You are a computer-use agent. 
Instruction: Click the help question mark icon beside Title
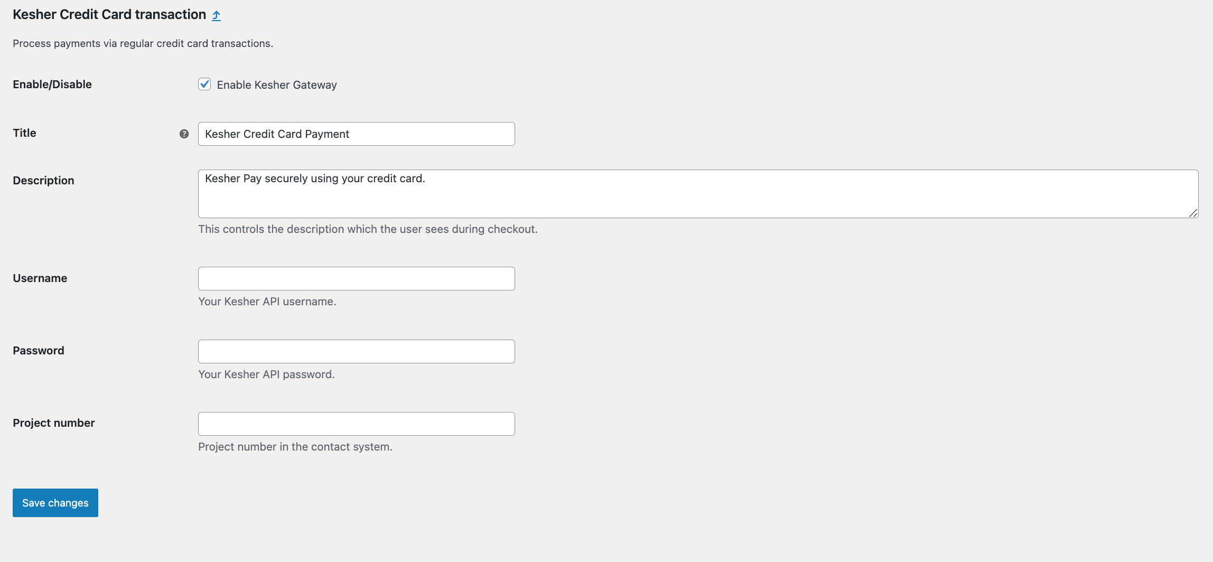point(184,134)
